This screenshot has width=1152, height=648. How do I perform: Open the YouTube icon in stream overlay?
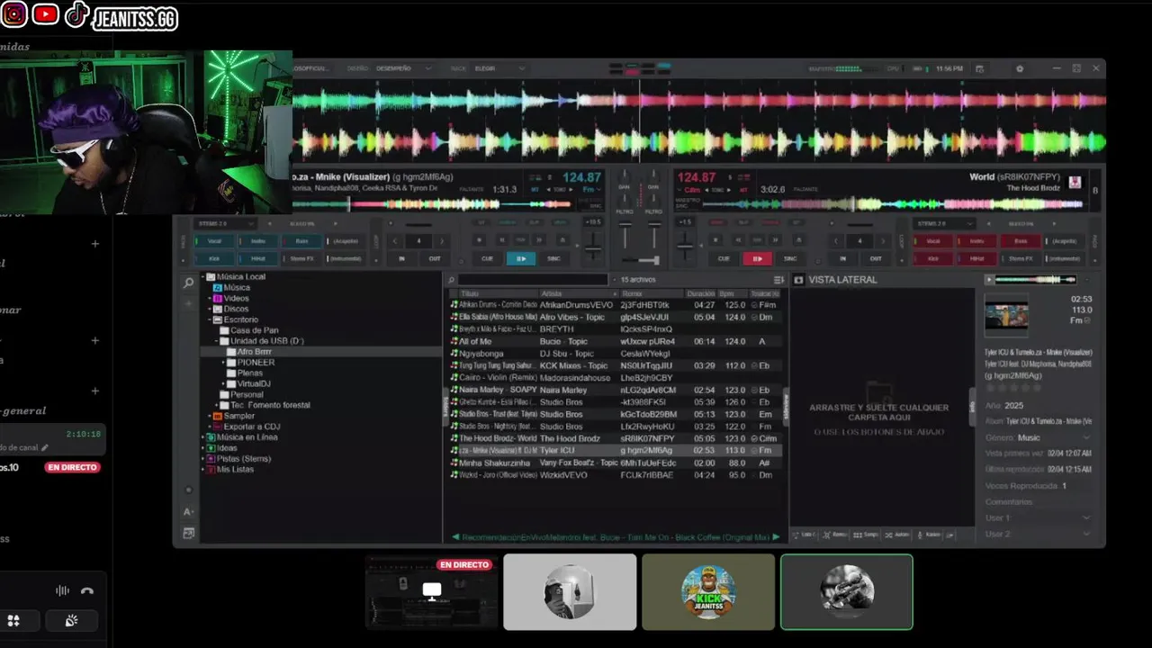point(45,14)
